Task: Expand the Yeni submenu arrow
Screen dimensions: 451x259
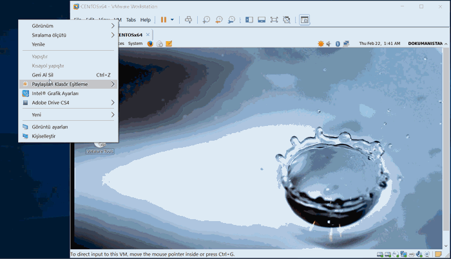Action: point(113,115)
